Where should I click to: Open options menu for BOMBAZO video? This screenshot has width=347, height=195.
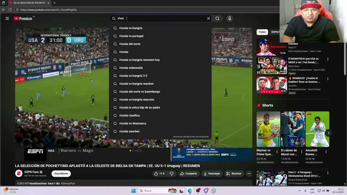tap(328, 79)
